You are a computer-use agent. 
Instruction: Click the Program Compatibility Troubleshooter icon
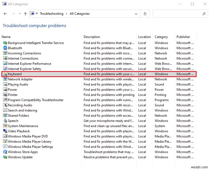[5, 100]
